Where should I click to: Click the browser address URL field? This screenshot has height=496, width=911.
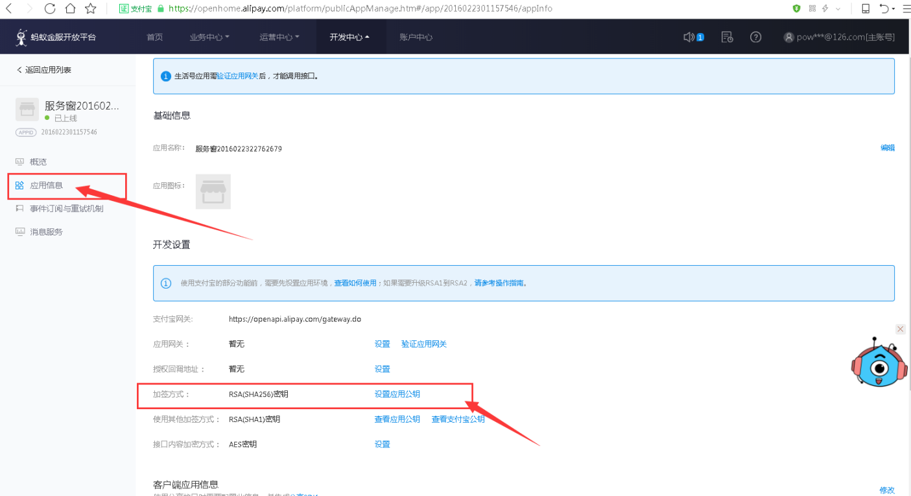coord(361,8)
